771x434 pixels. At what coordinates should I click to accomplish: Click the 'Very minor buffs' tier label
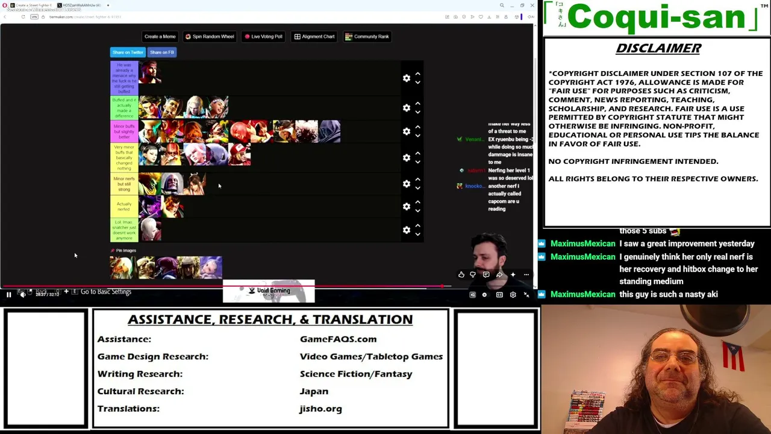click(124, 157)
